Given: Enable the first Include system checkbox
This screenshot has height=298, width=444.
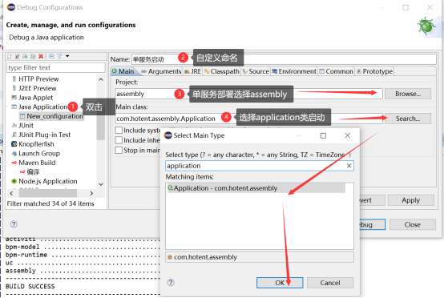Looking at the screenshot, I should coord(119,131).
